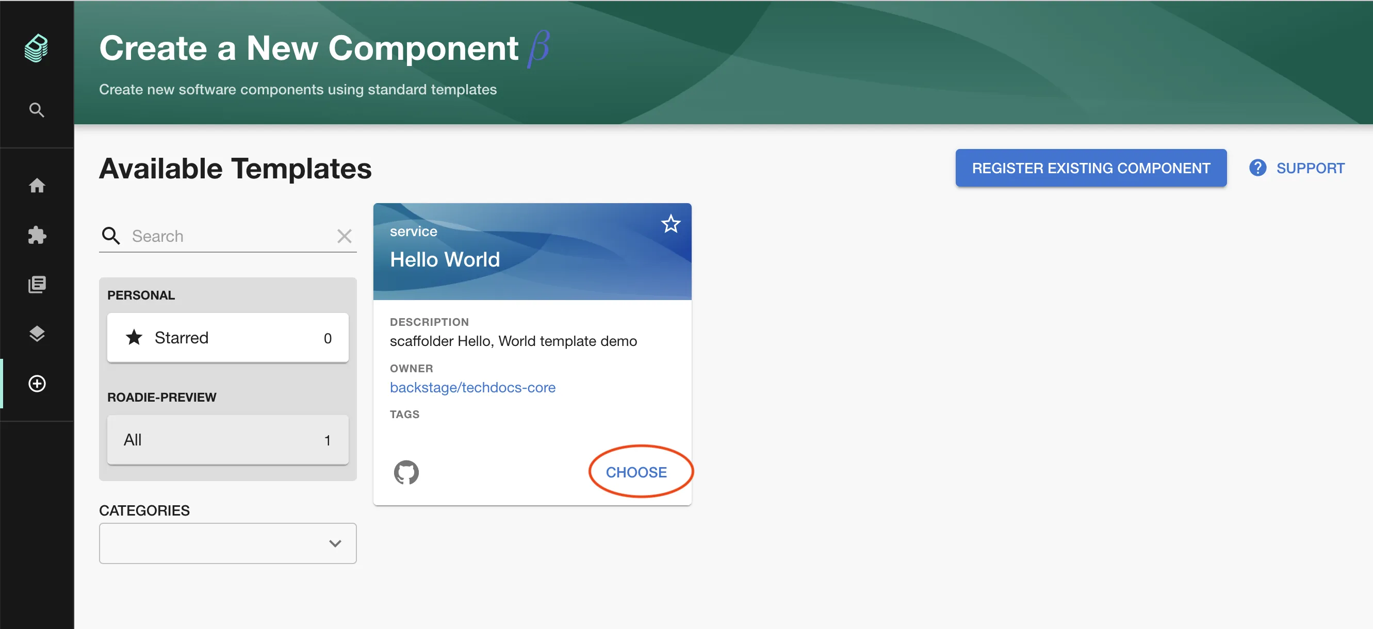The height and width of the screenshot is (629, 1373).
Task: Open the Categories dropdown
Action: coord(227,543)
